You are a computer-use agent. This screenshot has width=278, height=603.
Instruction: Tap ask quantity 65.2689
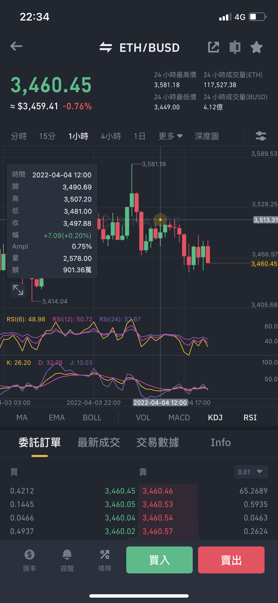tap(253, 491)
